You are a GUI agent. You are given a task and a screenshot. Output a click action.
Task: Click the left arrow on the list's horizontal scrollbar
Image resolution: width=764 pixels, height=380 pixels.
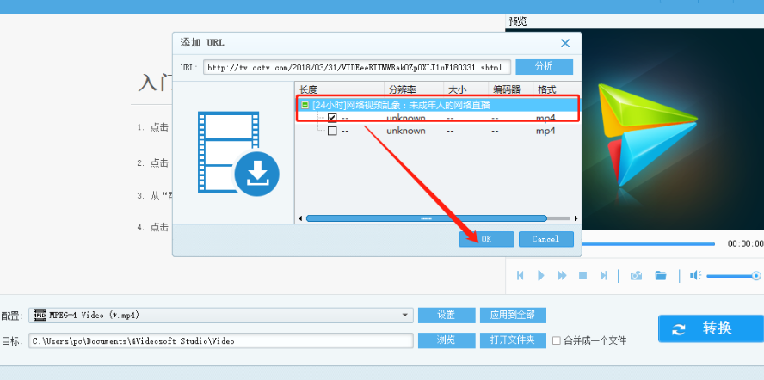pyautogui.click(x=300, y=218)
